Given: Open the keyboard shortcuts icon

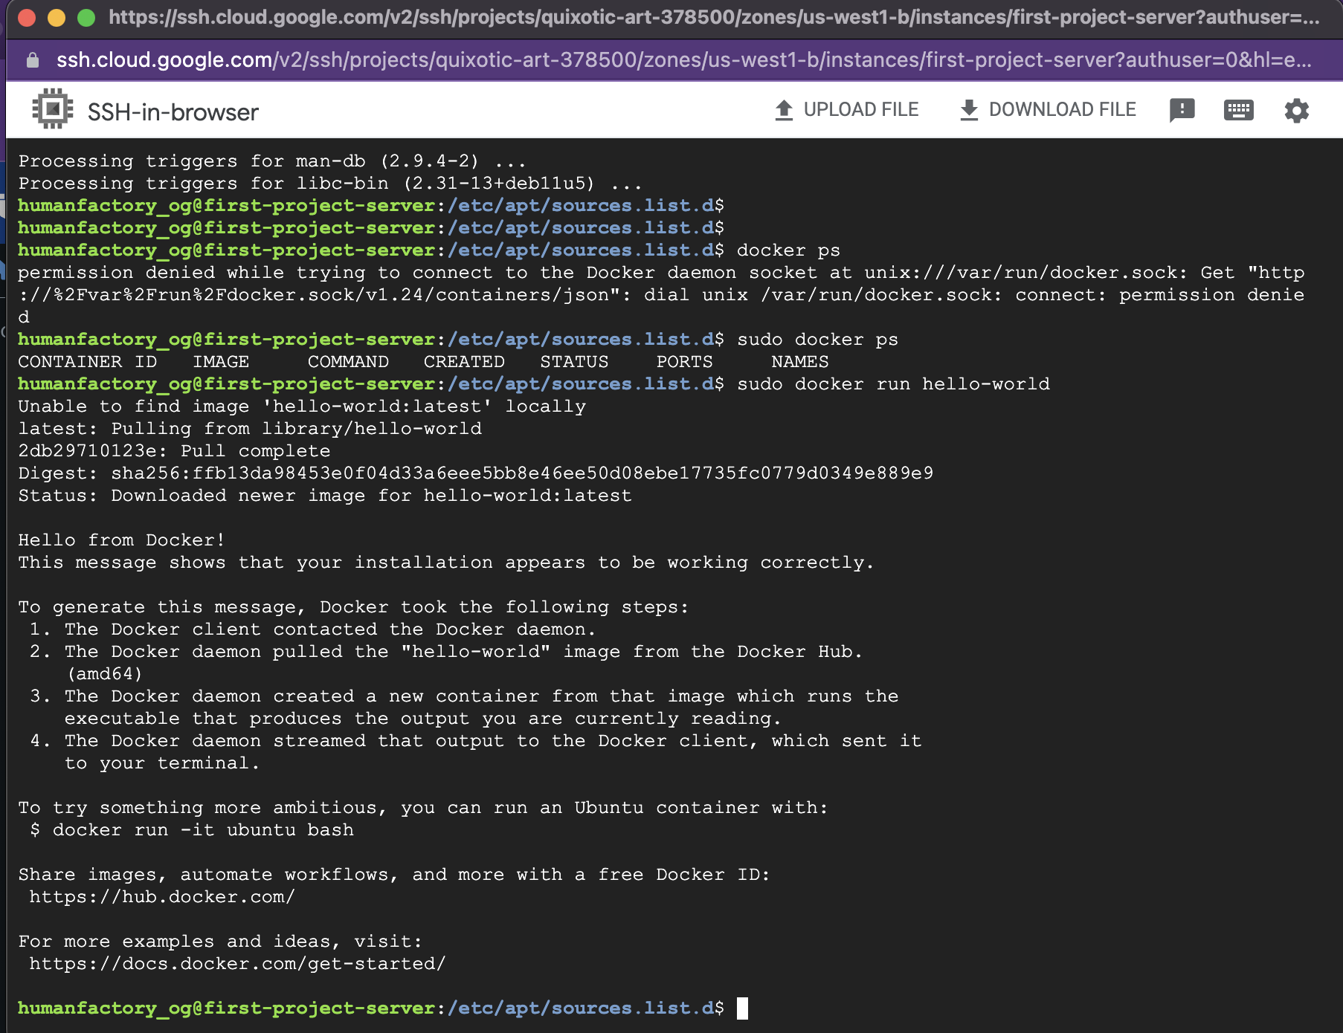Looking at the screenshot, I should tap(1238, 110).
